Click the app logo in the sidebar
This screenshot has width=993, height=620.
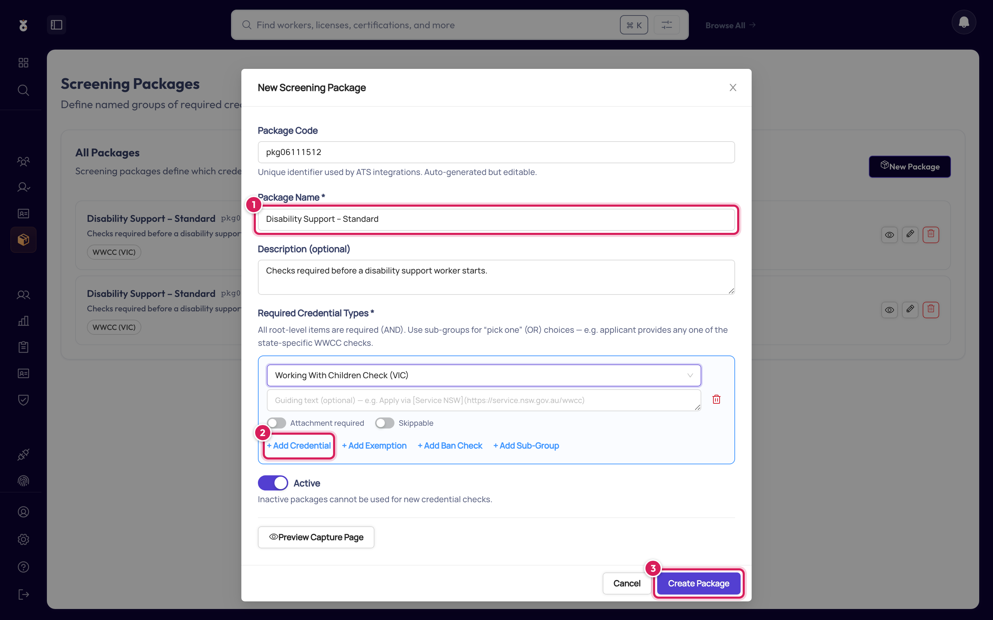tap(23, 25)
